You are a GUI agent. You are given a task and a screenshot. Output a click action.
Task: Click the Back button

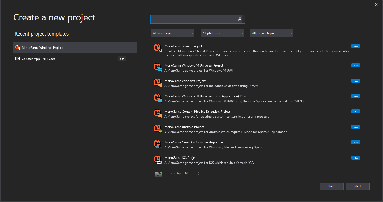point(332,186)
